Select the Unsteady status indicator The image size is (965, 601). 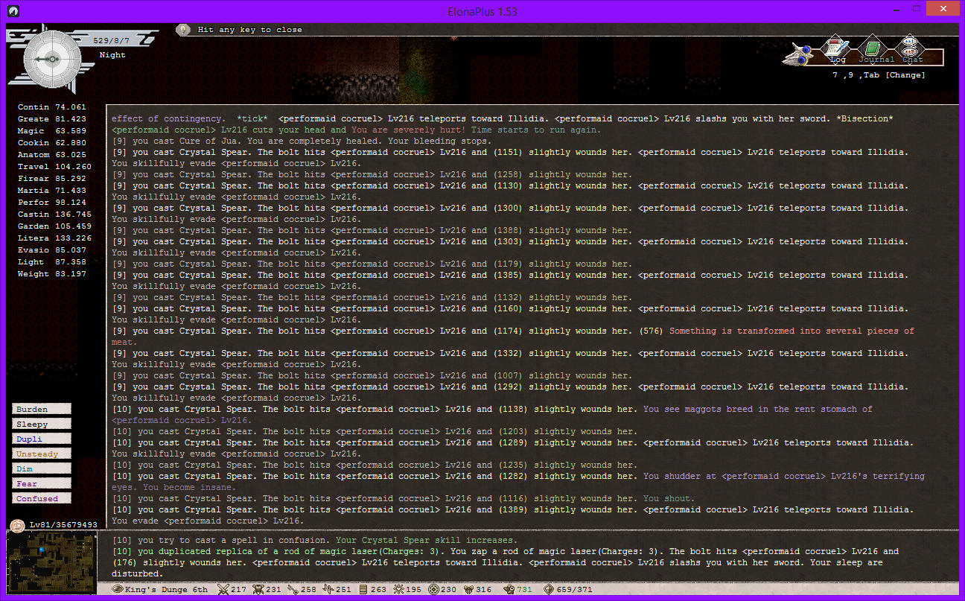click(x=42, y=454)
